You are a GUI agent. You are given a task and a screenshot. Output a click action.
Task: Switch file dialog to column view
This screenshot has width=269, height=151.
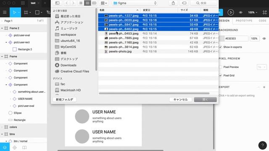[94, 3]
